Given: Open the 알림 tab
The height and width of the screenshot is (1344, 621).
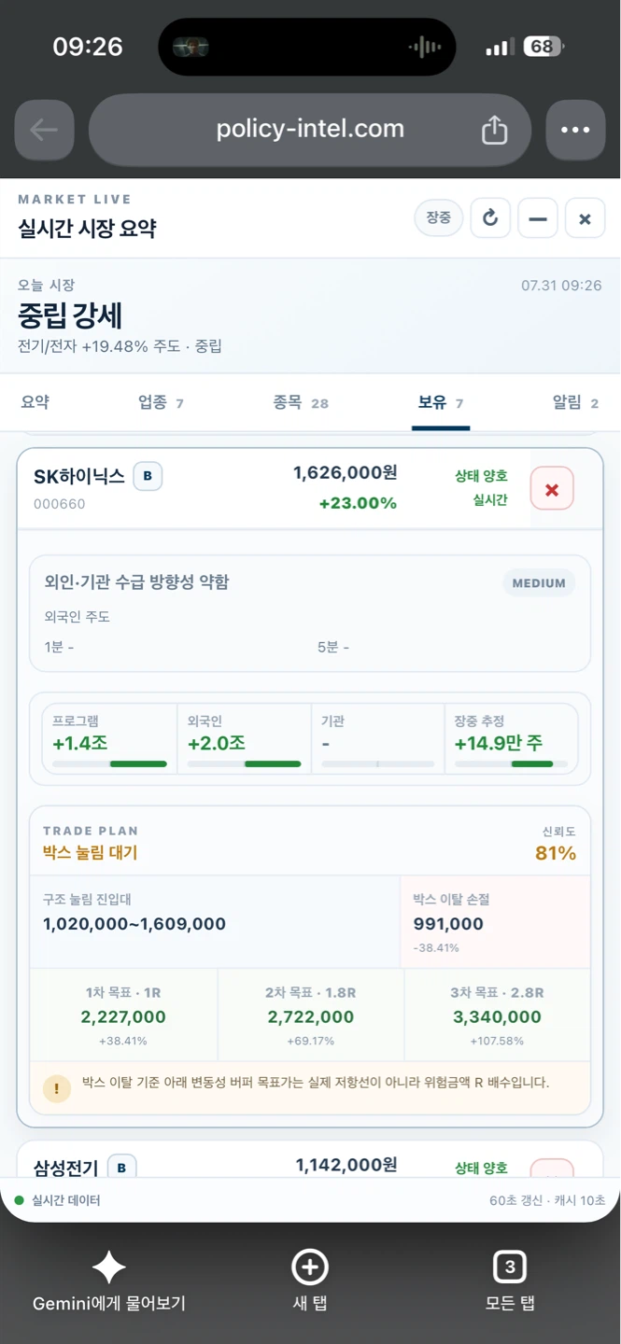Looking at the screenshot, I should (575, 402).
